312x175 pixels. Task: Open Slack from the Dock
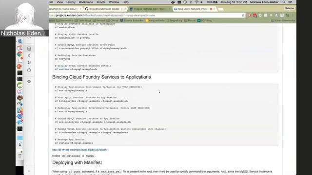[x=19, y=110]
